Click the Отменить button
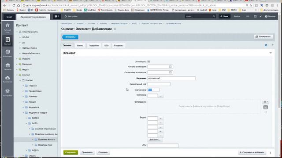Viewport: 282px width, 158px height. (103, 152)
